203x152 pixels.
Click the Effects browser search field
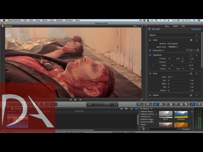(162, 129)
